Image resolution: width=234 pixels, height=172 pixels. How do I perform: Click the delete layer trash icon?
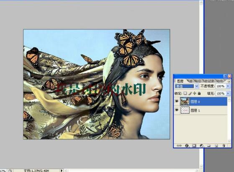pyautogui.click(x=224, y=146)
